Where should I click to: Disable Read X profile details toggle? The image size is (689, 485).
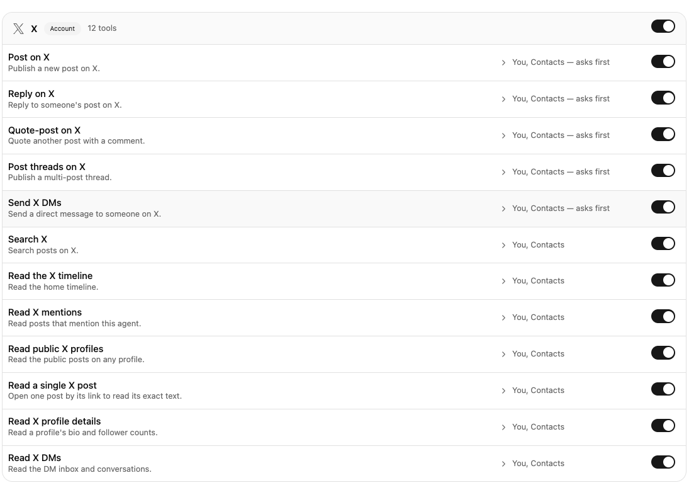663,426
